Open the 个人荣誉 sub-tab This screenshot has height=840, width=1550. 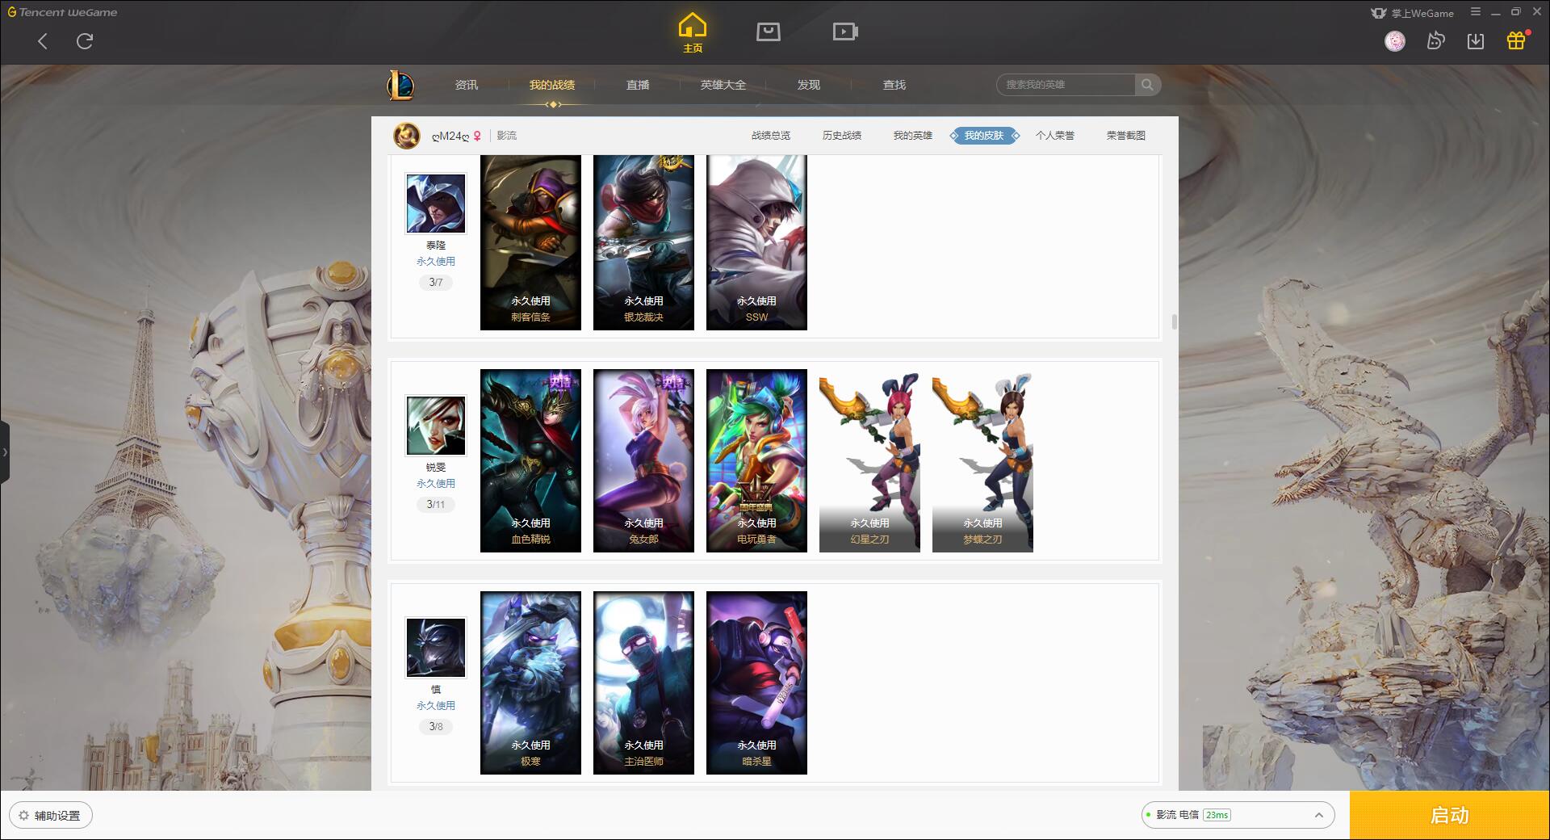[x=1055, y=136]
